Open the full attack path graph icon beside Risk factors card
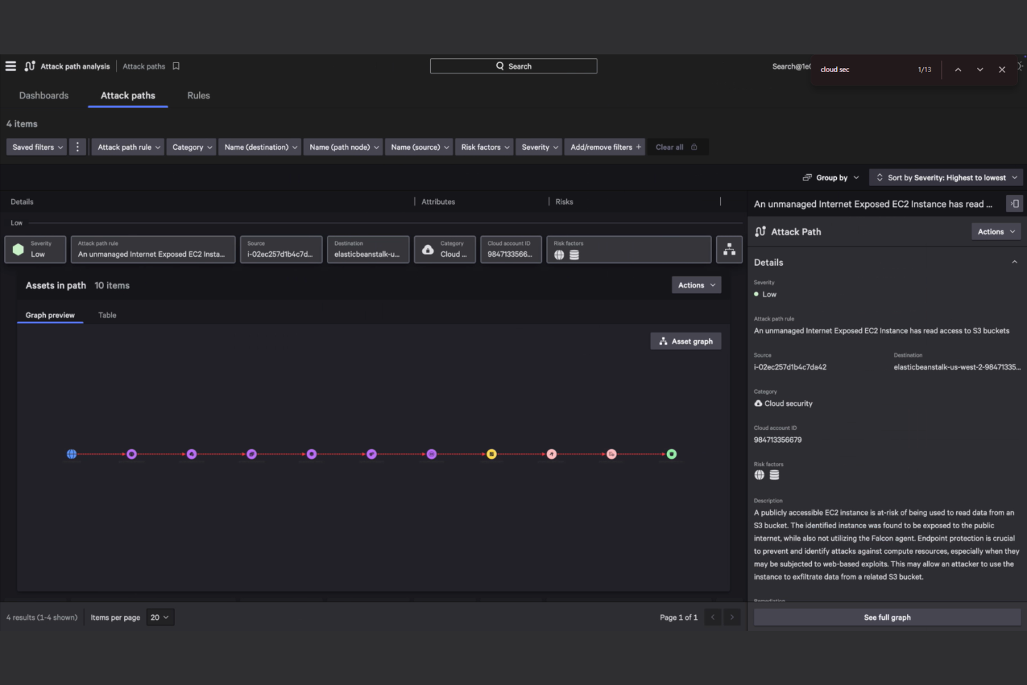 [729, 249]
